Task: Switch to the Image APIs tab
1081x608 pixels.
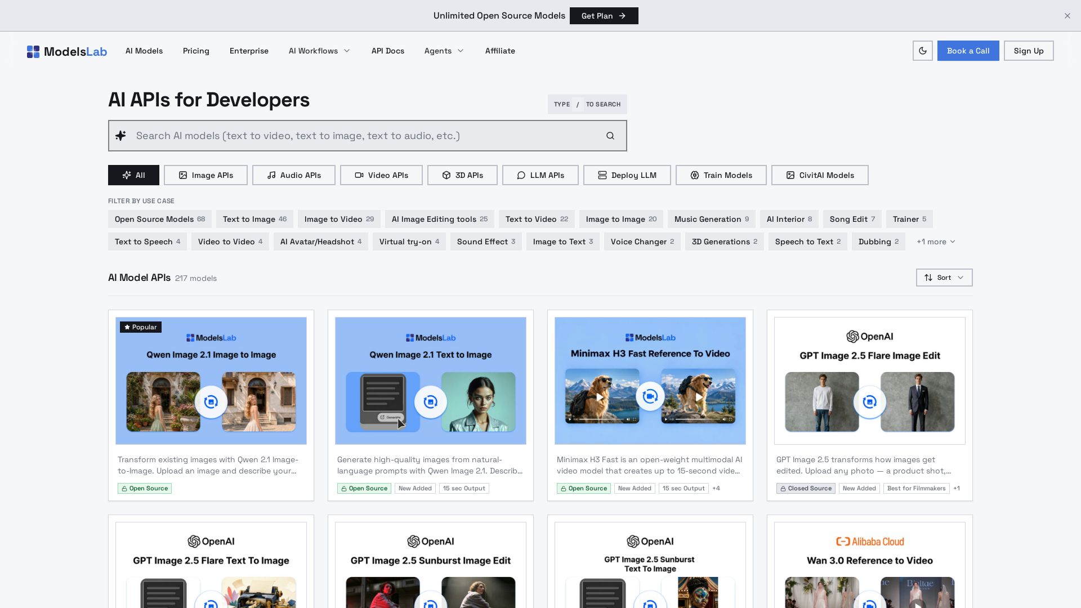Action: [x=206, y=175]
